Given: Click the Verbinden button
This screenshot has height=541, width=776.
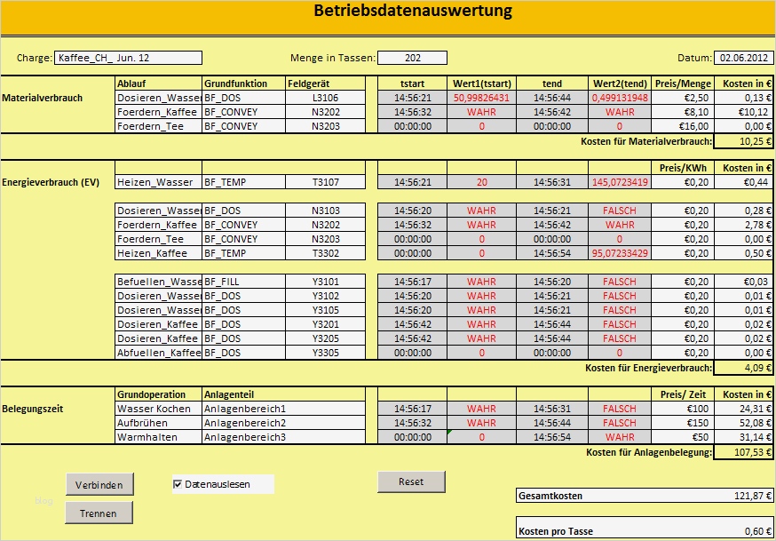Looking at the screenshot, I should (99, 484).
